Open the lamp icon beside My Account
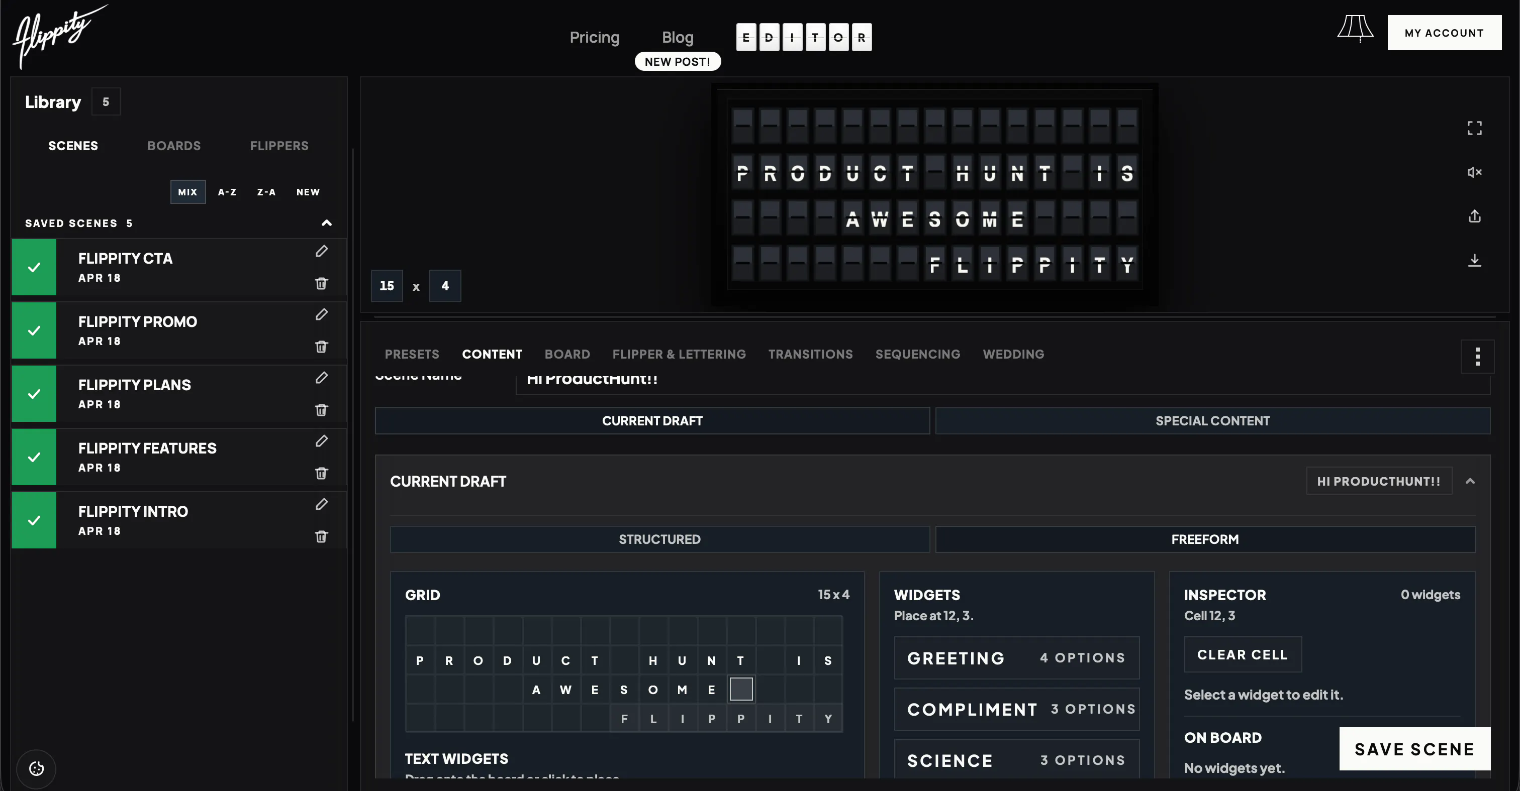This screenshot has height=791, width=1520. (x=1355, y=30)
